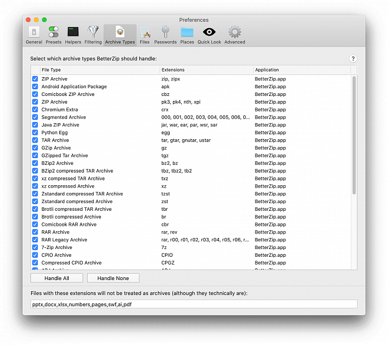Sort by Extensions column header

207,70
